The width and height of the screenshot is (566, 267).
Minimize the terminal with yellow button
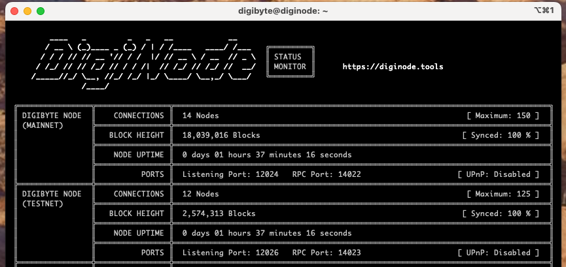[x=27, y=11]
